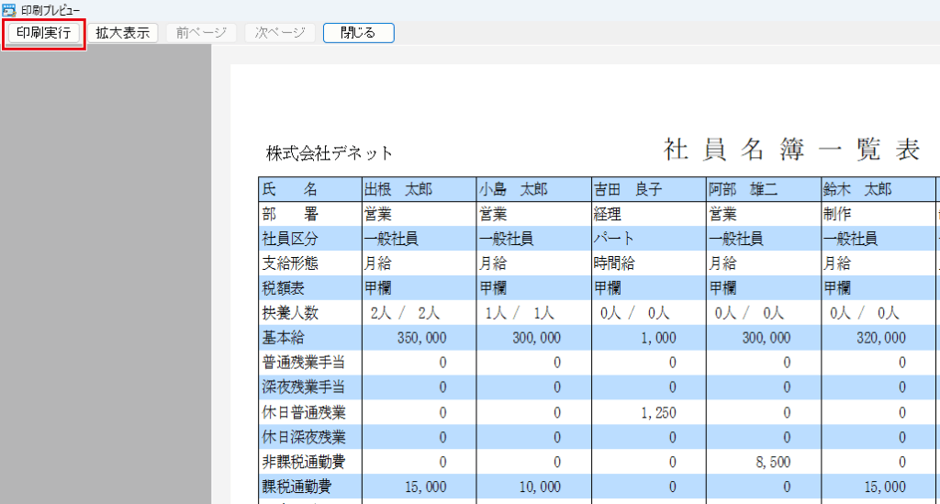Click the 8,500 non-taxable commuting value
This screenshot has height=504, width=940.
pos(771,462)
